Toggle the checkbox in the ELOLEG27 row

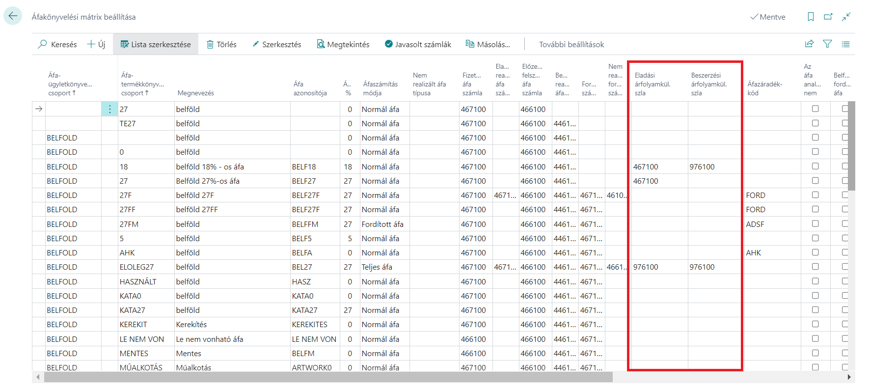point(815,267)
